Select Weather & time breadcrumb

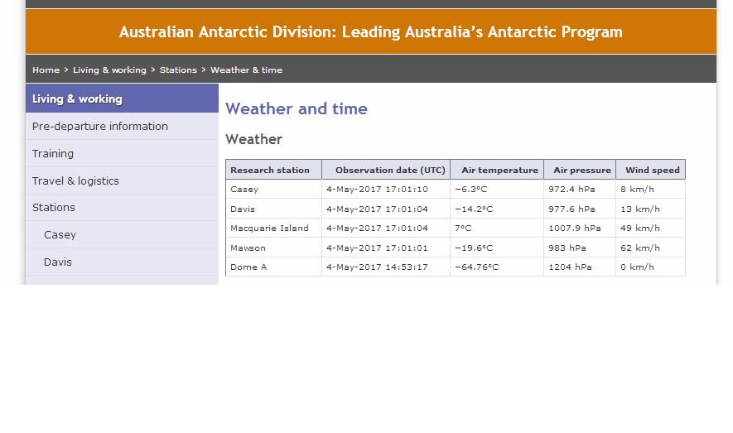point(246,70)
